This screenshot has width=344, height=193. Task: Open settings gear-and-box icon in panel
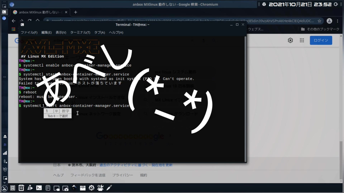pos(100,188)
